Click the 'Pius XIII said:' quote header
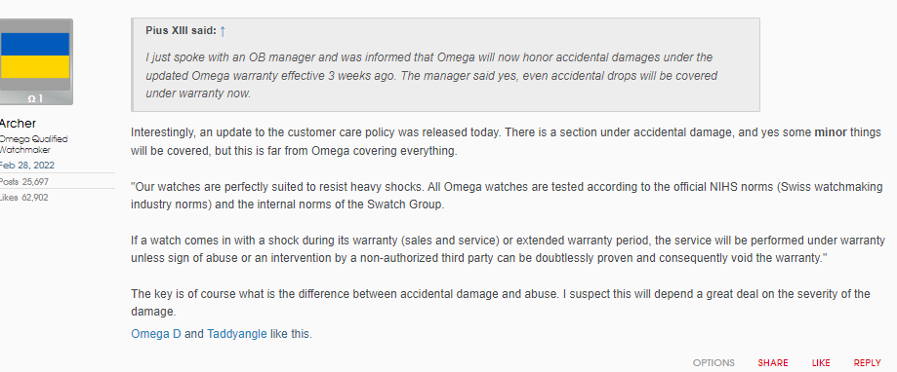Screen dimensions: 897x372 (x=181, y=31)
